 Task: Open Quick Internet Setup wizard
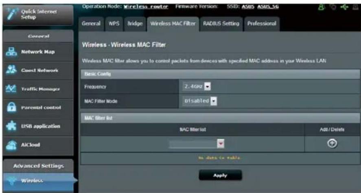tap(38, 15)
